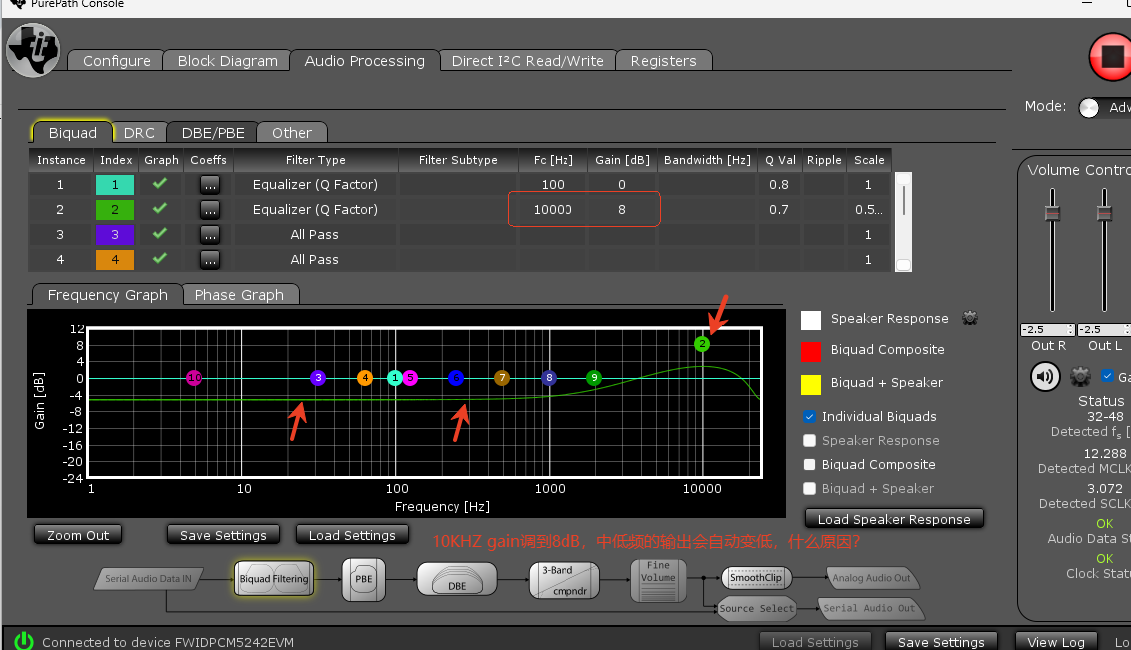Select the DBE block in the signal chain
The width and height of the screenshot is (1131, 650).
457,579
